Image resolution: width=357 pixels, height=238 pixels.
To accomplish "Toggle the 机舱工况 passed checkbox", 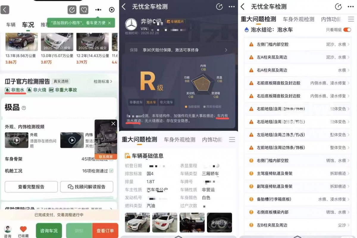I will [x=111, y=171].
